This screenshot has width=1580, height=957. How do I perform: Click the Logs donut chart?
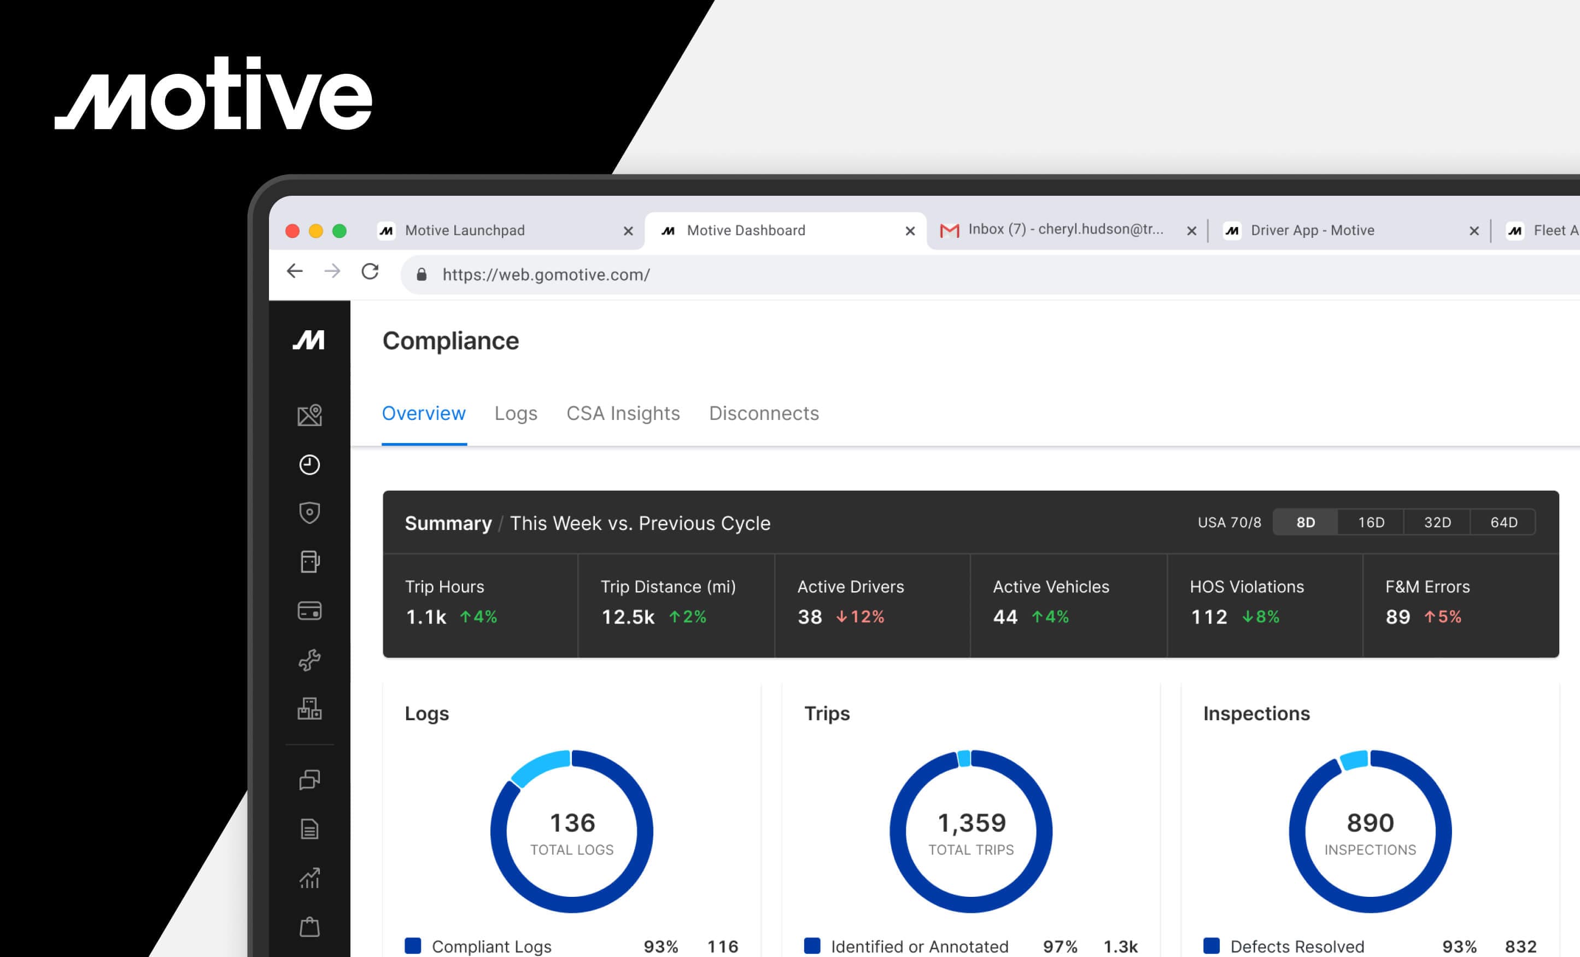[572, 831]
